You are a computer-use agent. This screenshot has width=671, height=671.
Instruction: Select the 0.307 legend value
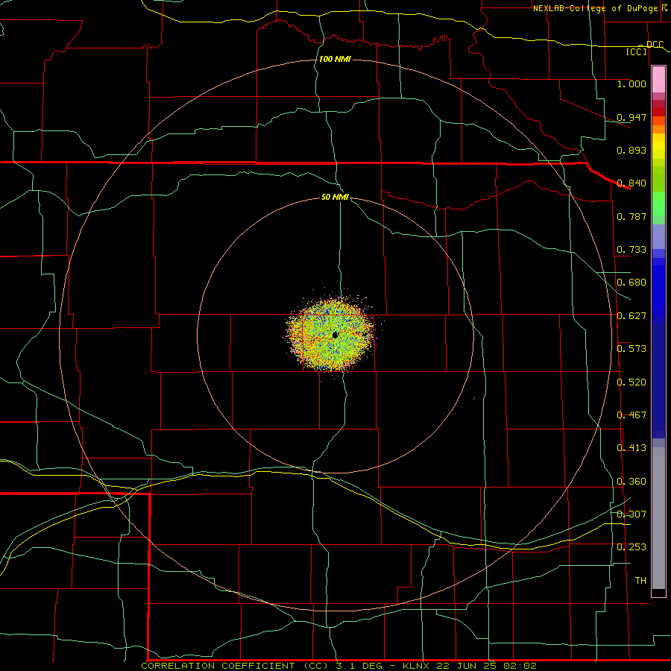(631, 514)
